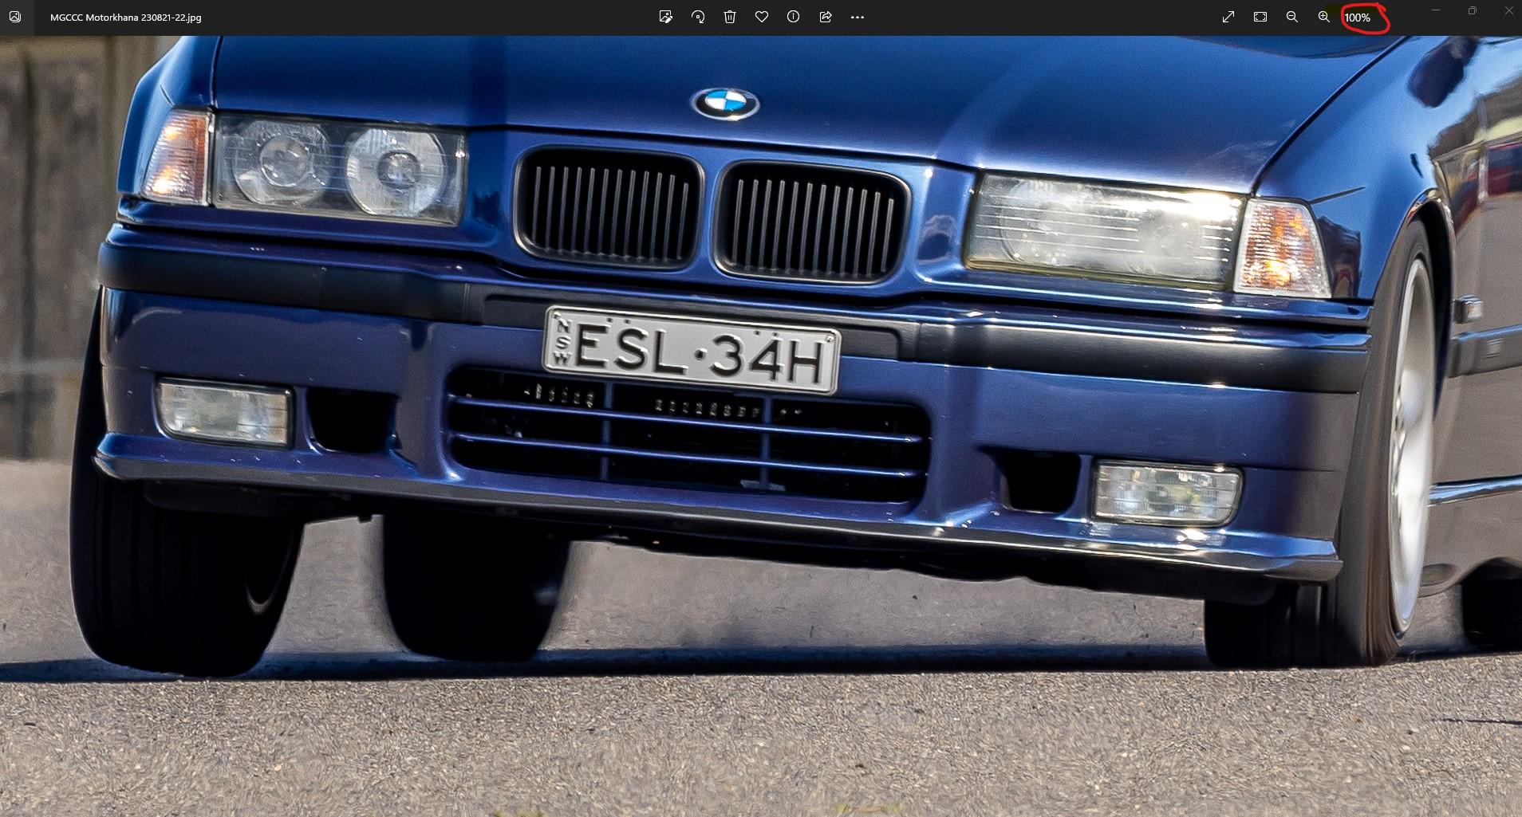Click the BMW photo in the viewer

point(761,426)
